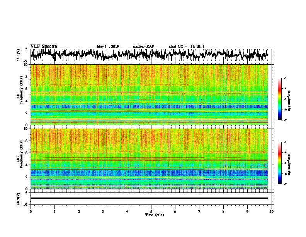The width and height of the screenshot is (306, 237).
Task: Click the time axis tick label '2'
Action: point(79,211)
